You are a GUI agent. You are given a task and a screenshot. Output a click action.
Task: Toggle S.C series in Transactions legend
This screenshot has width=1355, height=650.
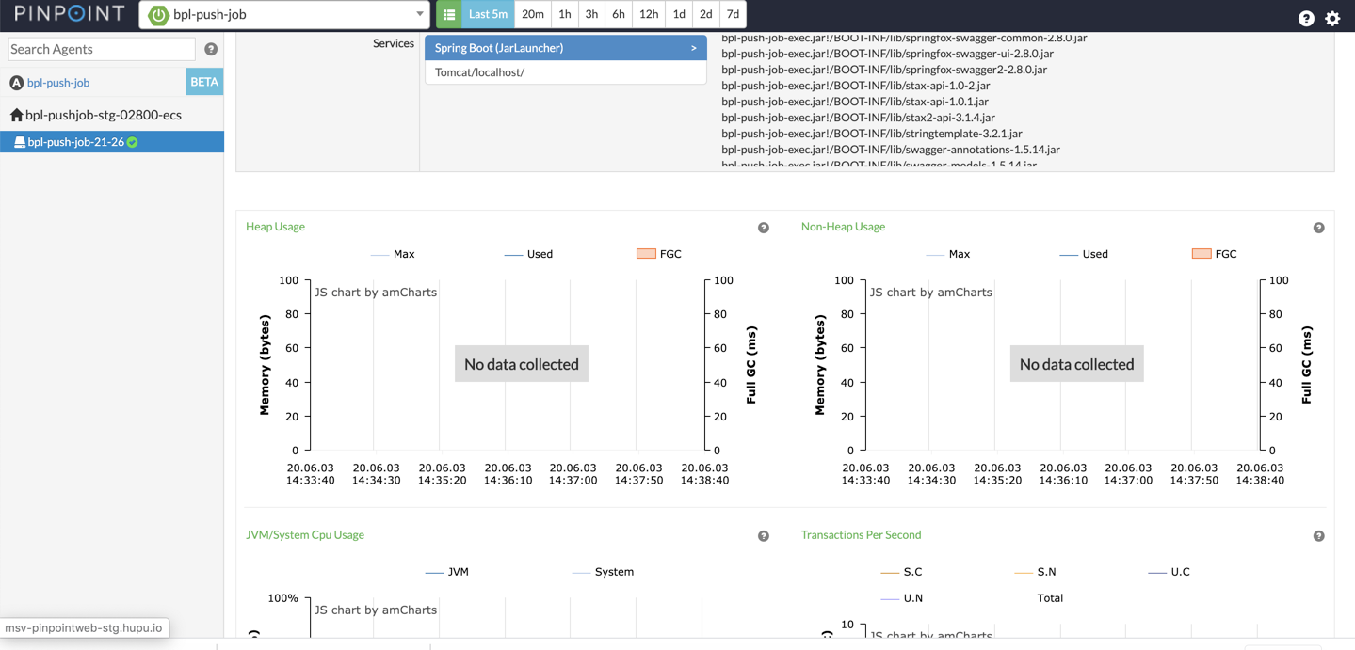(901, 572)
